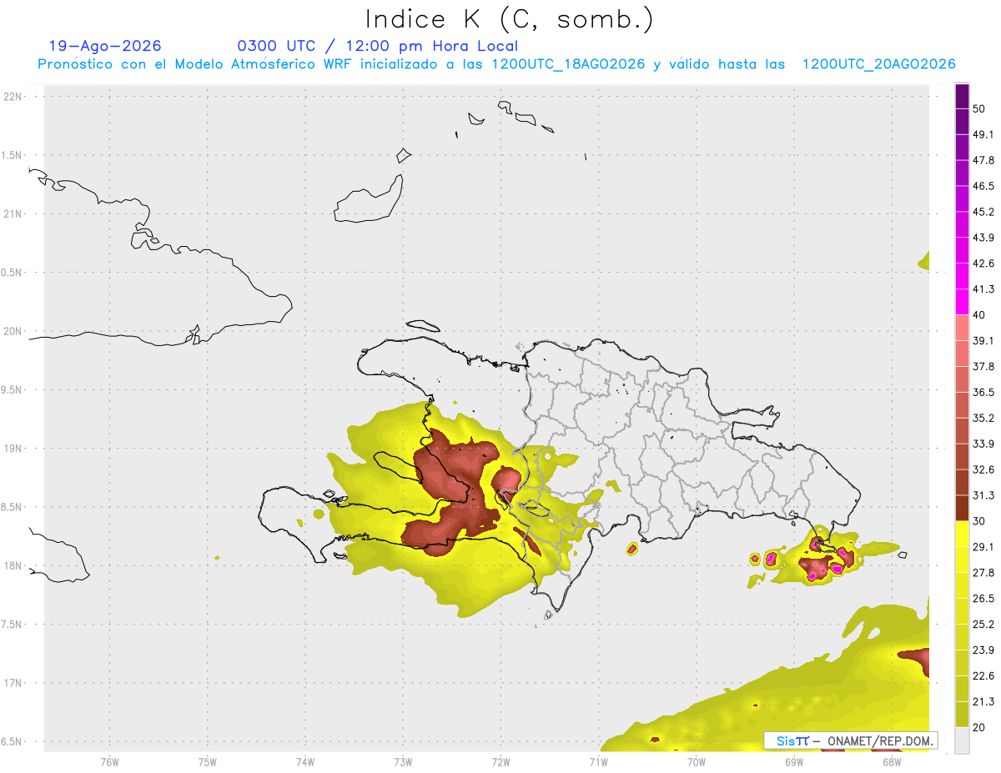1001x773 pixels.
Task: Click the "75W" longitude label
Action: coord(207,761)
